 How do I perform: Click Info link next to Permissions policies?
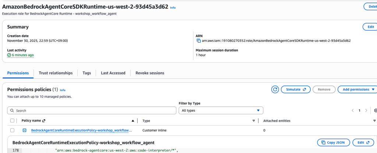[63, 90]
